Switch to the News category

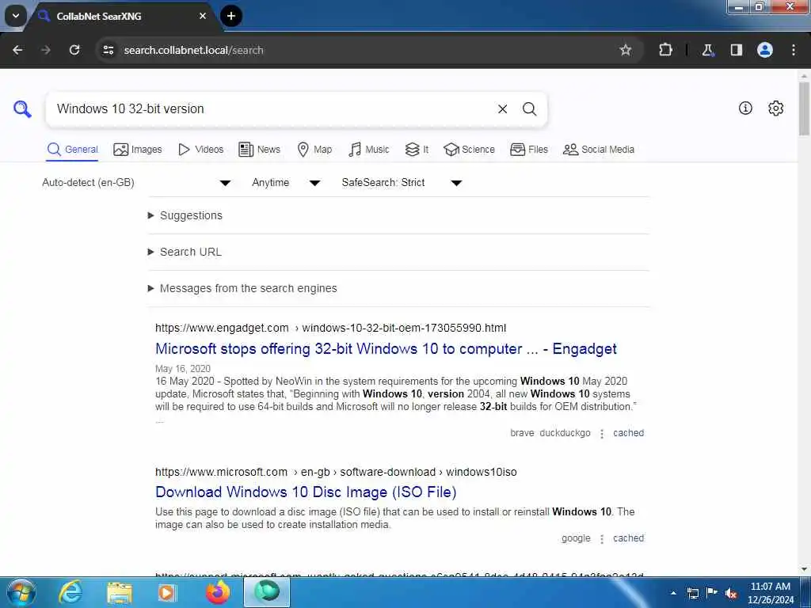tap(259, 150)
